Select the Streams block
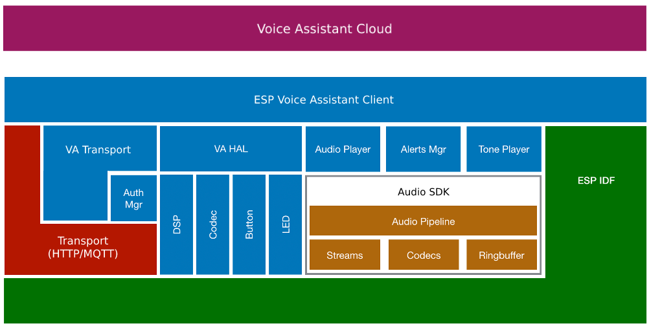 click(345, 255)
